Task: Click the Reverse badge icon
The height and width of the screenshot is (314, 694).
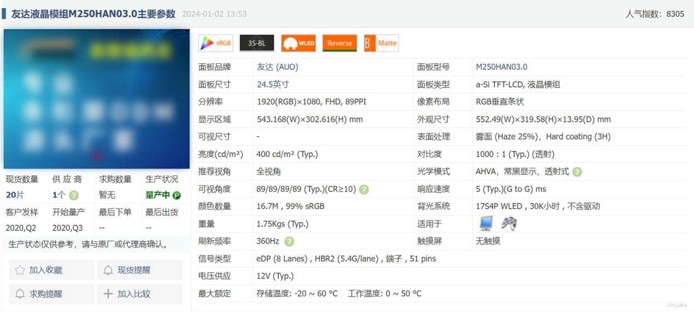Action: 340,43
